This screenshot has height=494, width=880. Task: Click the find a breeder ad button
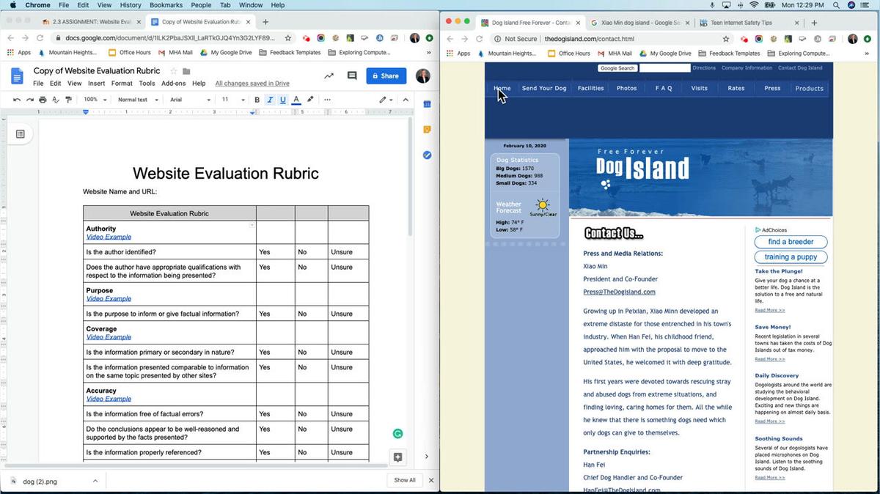point(791,242)
